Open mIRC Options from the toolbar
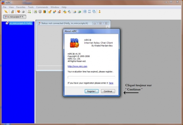This screenshot has width=183, height=125. pos(13,12)
